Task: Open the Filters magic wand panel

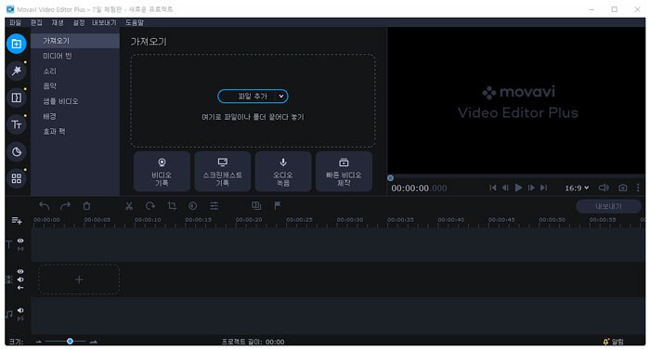Action: click(16, 71)
